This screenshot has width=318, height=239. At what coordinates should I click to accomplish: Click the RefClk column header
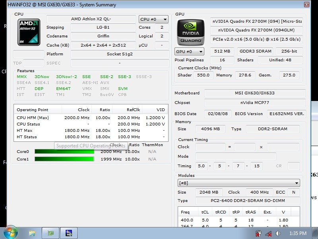127,110
